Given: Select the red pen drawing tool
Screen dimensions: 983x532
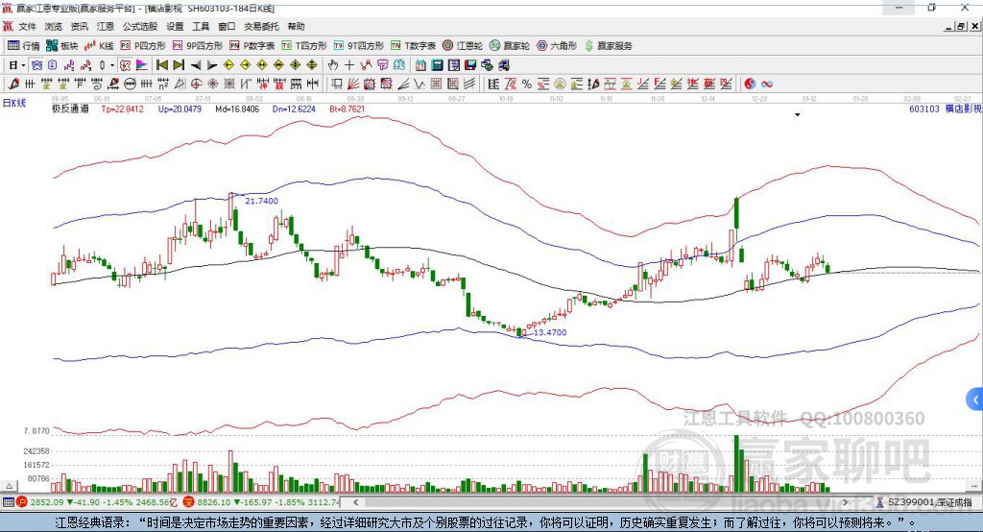Looking at the screenshot, I should (x=13, y=85).
